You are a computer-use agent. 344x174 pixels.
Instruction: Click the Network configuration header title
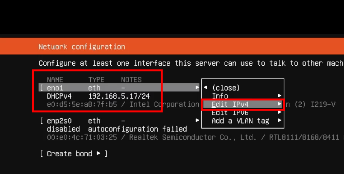82,47
